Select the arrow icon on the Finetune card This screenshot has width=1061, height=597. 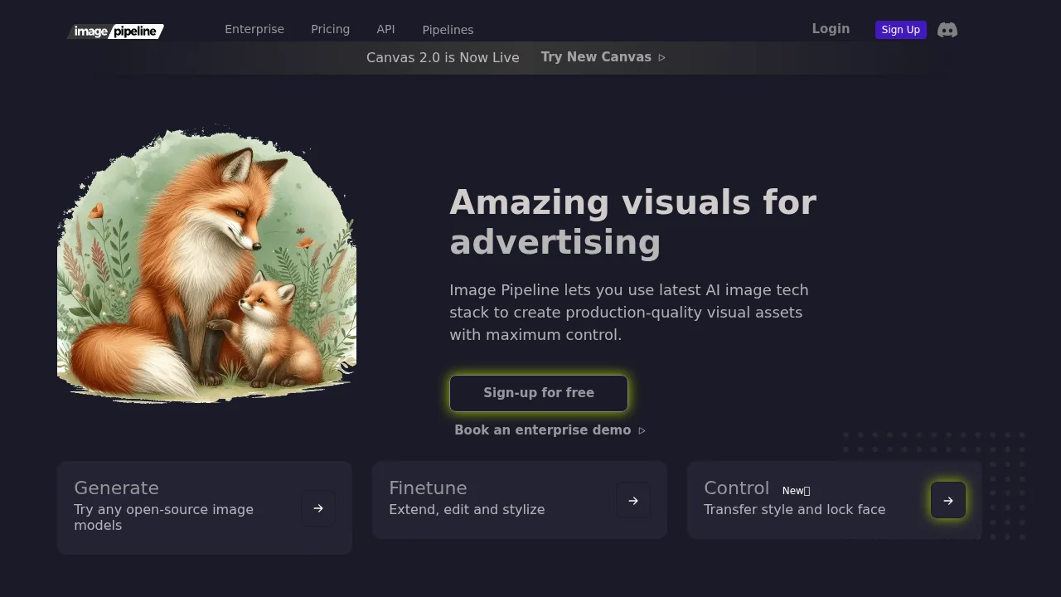click(632, 500)
